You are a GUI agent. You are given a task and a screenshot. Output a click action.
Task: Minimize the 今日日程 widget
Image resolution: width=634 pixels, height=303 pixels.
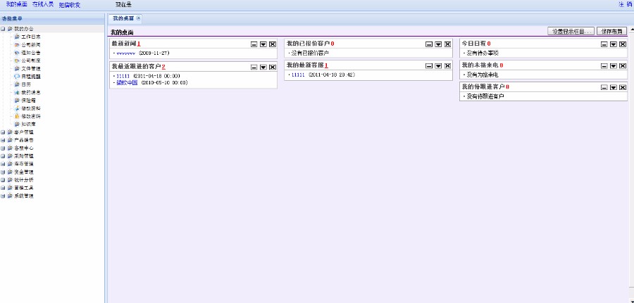click(x=604, y=44)
